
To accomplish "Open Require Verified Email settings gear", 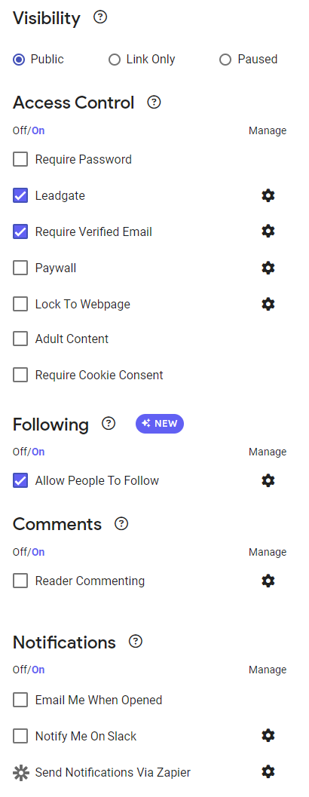I will (268, 231).
